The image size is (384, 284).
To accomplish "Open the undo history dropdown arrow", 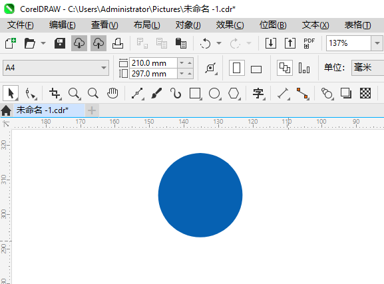I will [219, 43].
